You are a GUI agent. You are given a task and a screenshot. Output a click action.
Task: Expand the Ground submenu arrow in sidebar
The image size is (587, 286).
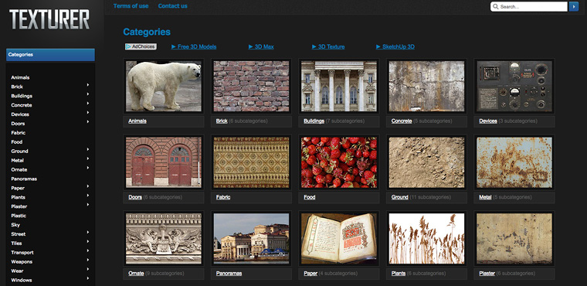point(88,149)
